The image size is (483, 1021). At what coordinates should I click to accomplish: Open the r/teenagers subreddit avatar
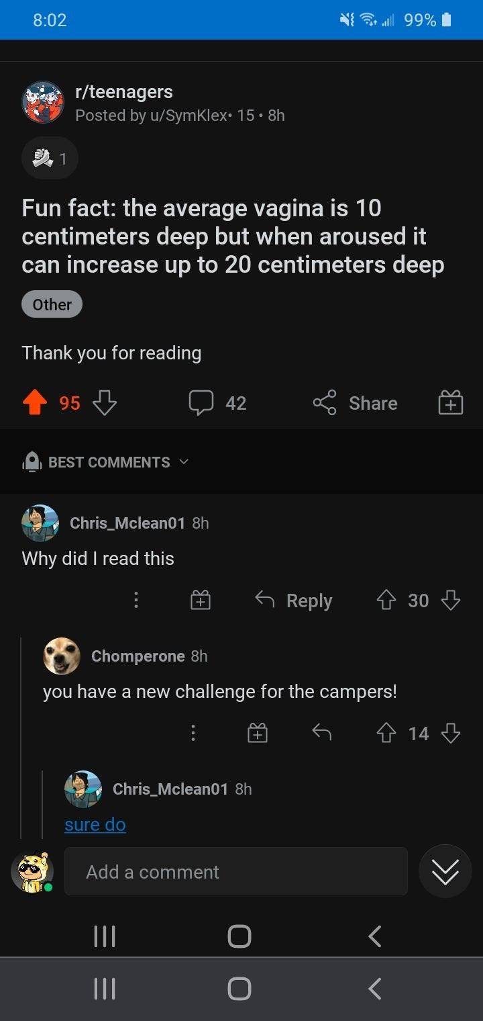[43, 103]
